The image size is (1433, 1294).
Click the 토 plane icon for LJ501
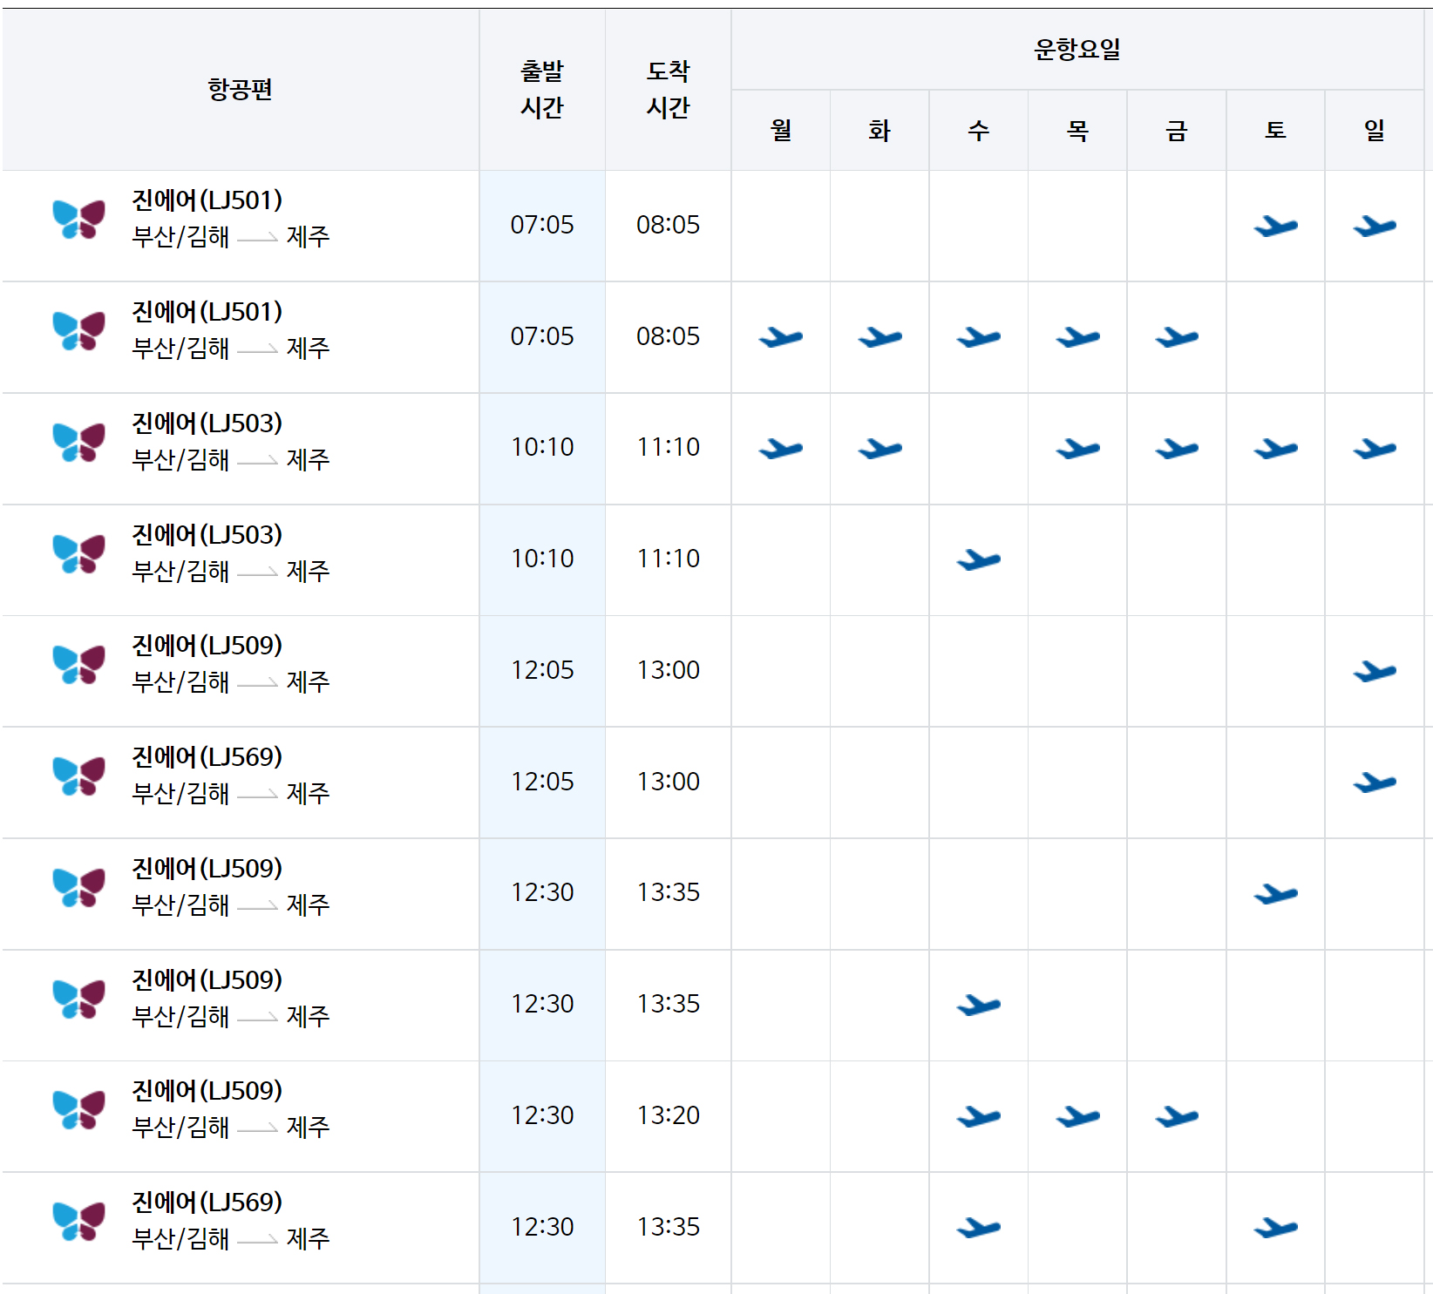[1275, 227]
